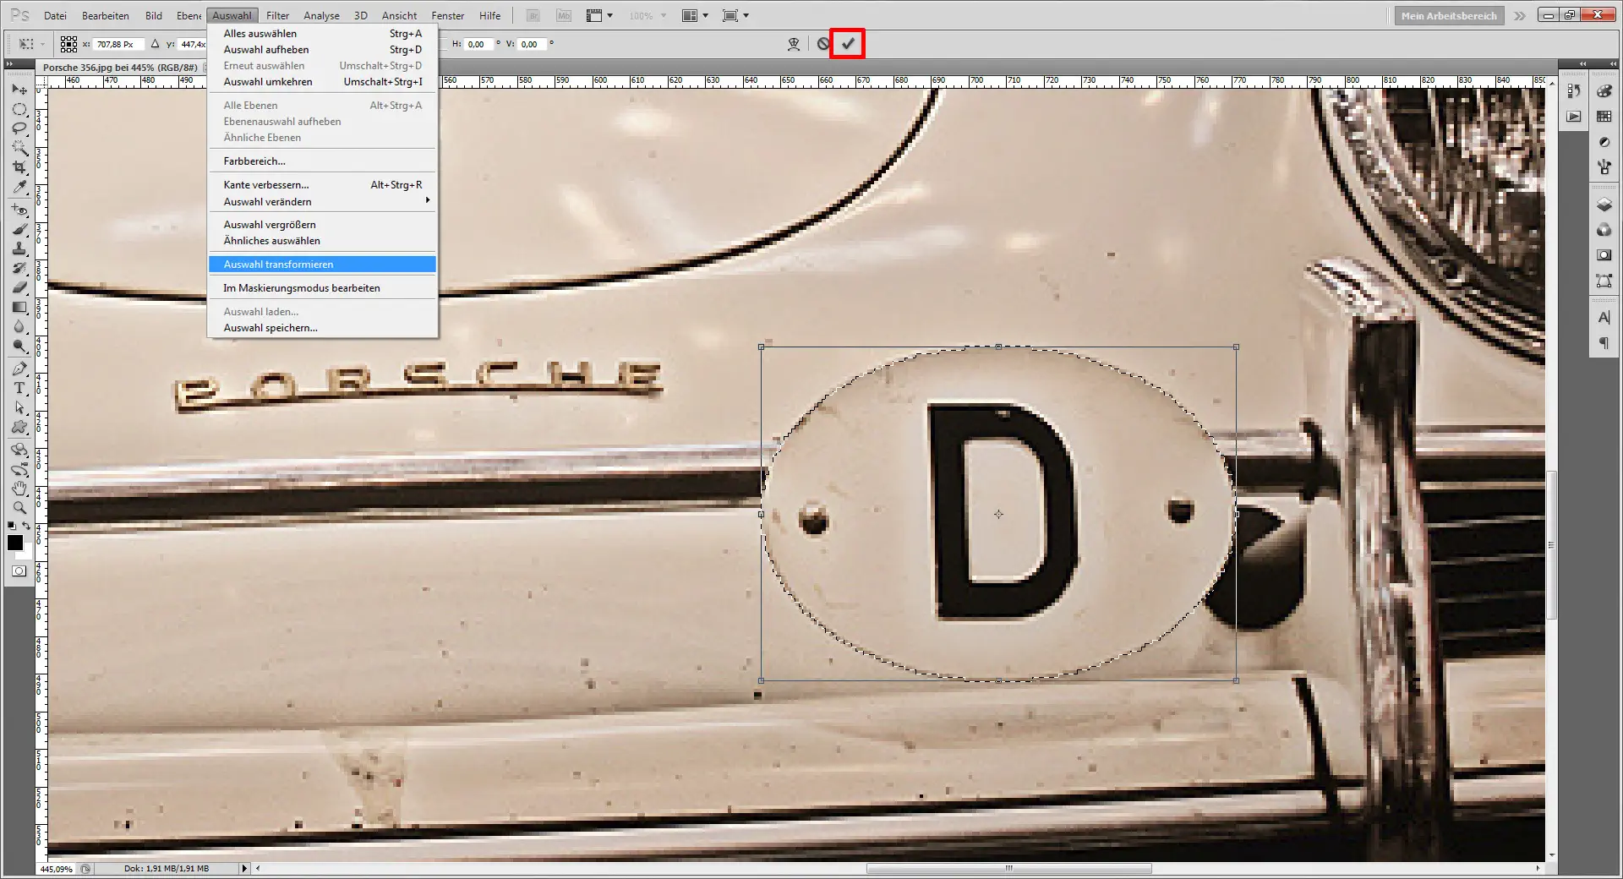Enable Im Maskierungsmodus bearbeiten
The image size is (1623, 879).
[302, 287]
